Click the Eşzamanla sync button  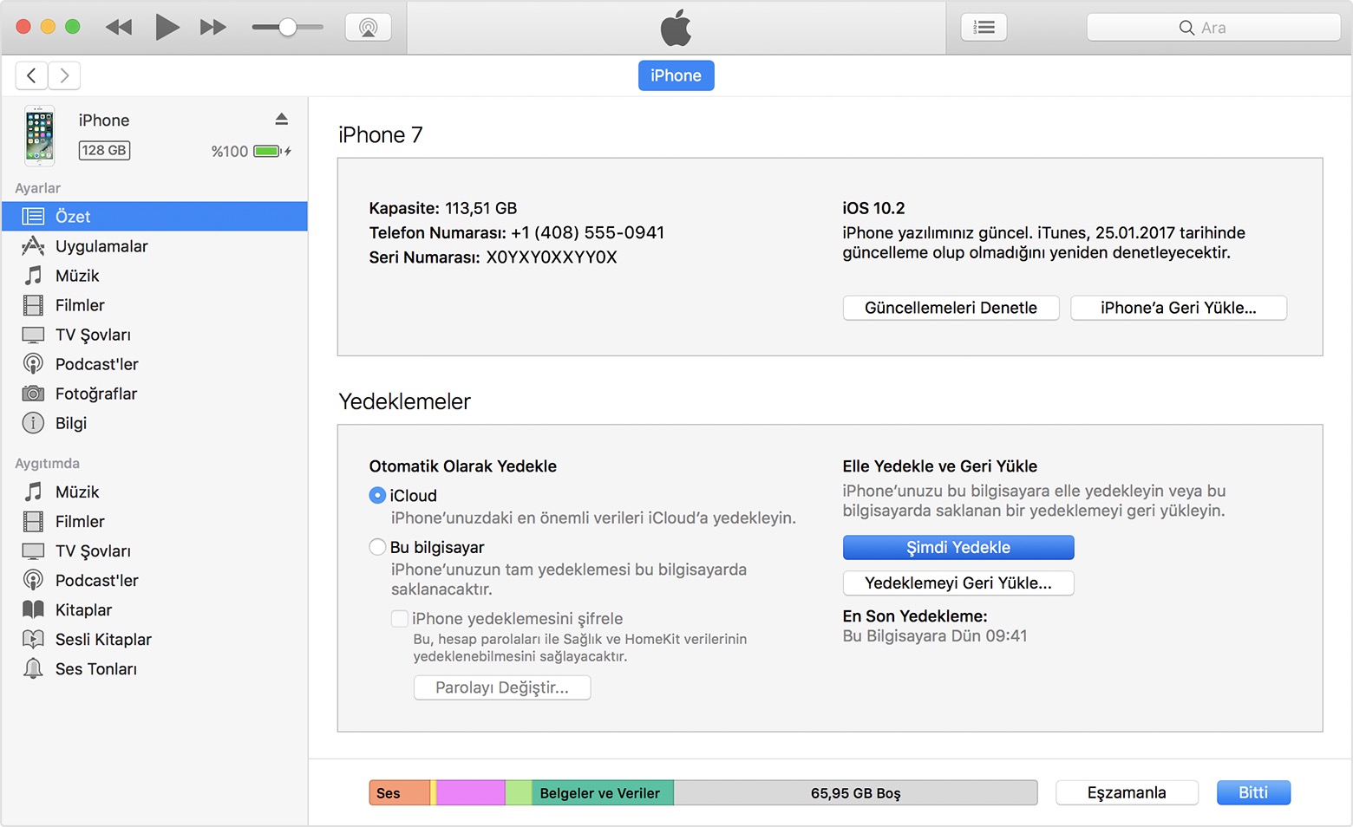pos(1127,792)
